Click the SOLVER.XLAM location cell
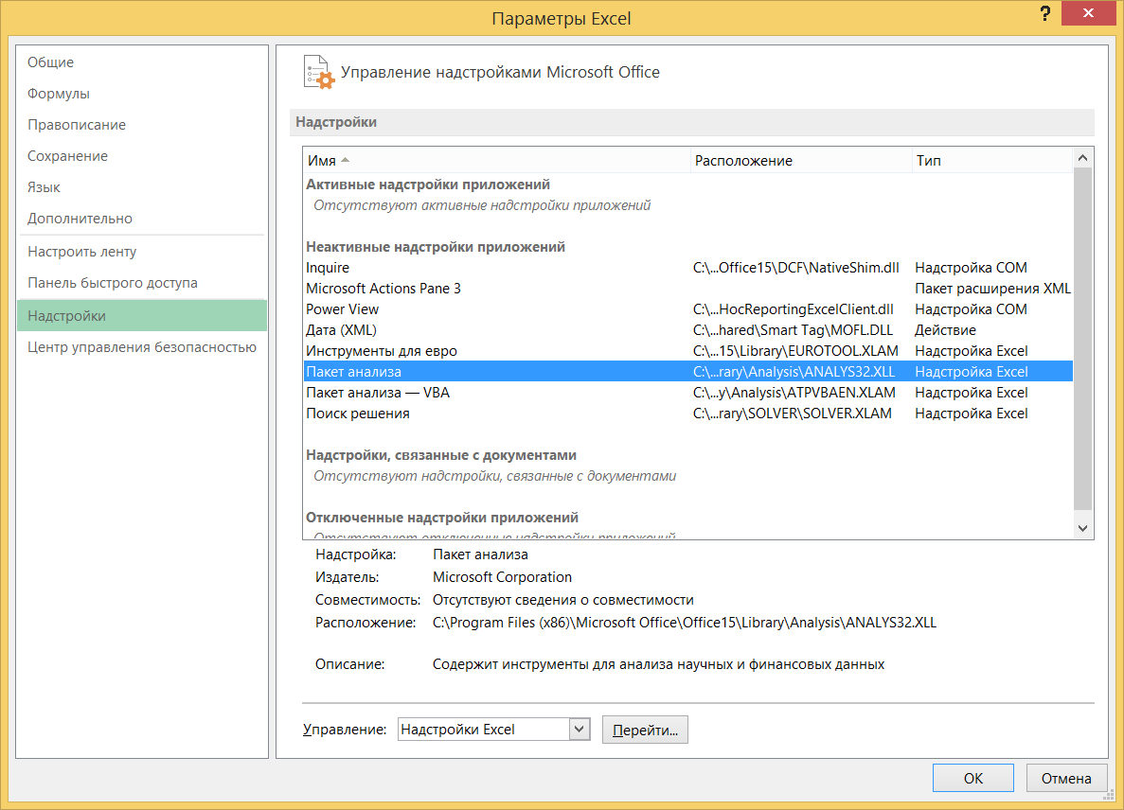This screenshot has height=810, width=1124. pyautogui.click(x=793, y=414)
